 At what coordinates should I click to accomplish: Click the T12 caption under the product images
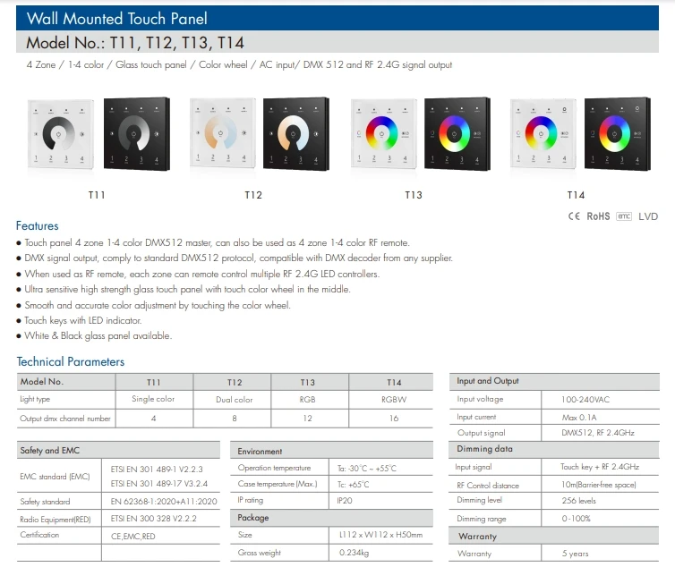(253, 195)
